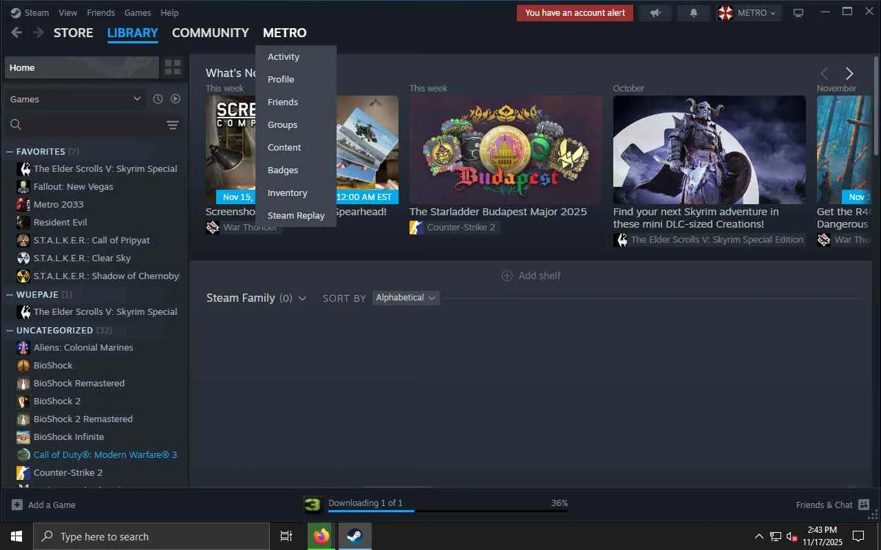Select Profile from the METRO dropdown
This screenshot has height=550, width=881.
point(296,79)
